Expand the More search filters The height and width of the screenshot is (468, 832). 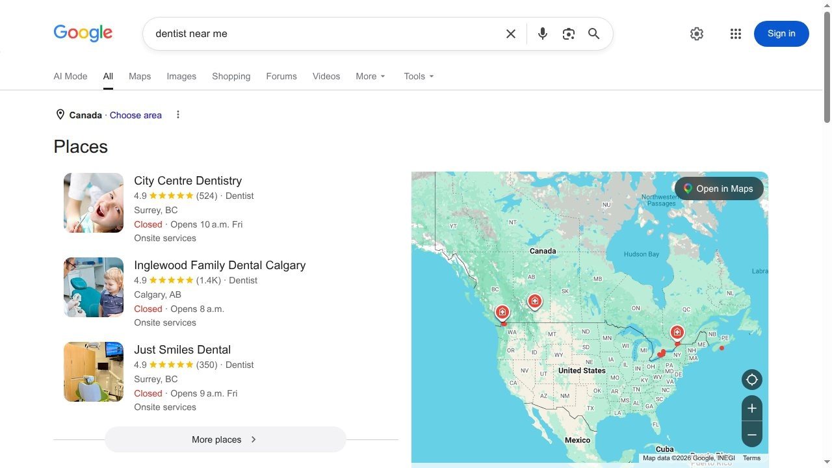(370, 76)
